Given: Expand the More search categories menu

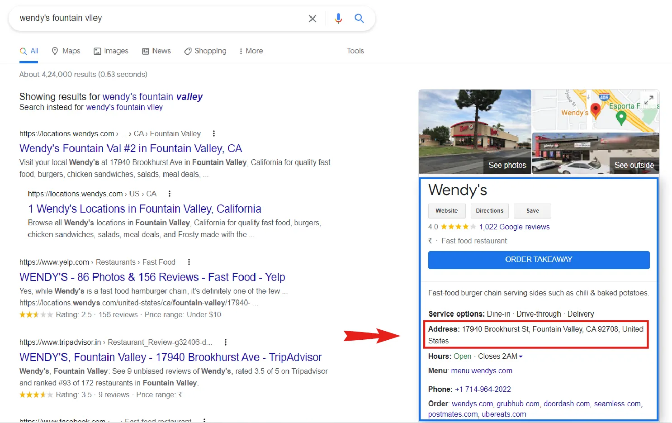Looking at the screenshot, I should pos(251,51).
